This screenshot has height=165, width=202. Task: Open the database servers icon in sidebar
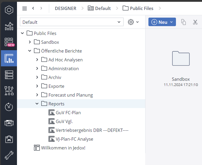click(x=9, y=75)
